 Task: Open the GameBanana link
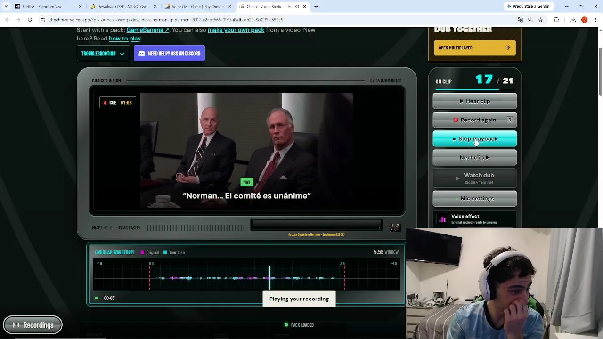(147, 30)
